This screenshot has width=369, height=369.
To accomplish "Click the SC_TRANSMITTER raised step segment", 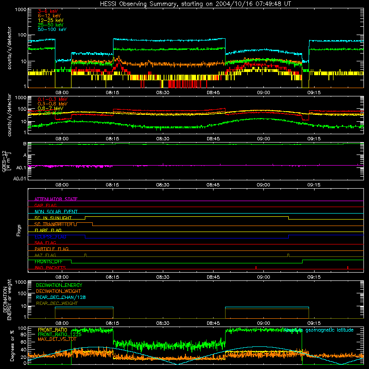I will [x=84, y=222].
